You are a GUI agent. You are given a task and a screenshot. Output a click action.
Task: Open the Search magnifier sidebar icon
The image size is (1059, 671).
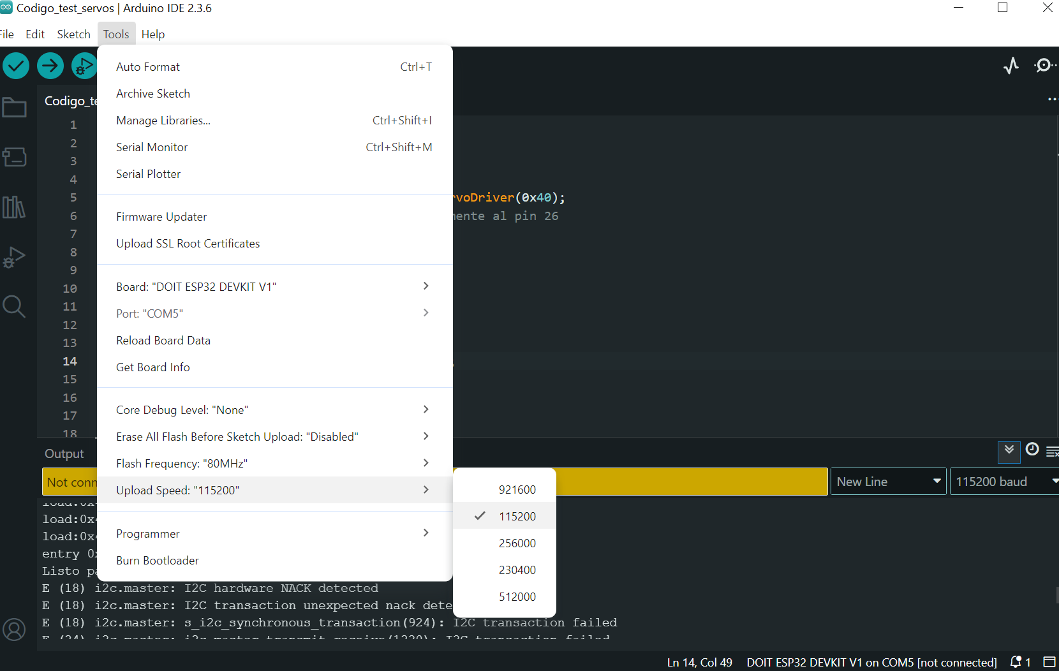coord(14,307)
